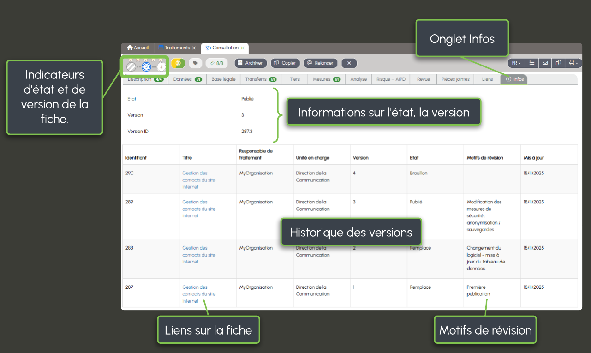Open the list view icon in toolbar

point(532,63)
